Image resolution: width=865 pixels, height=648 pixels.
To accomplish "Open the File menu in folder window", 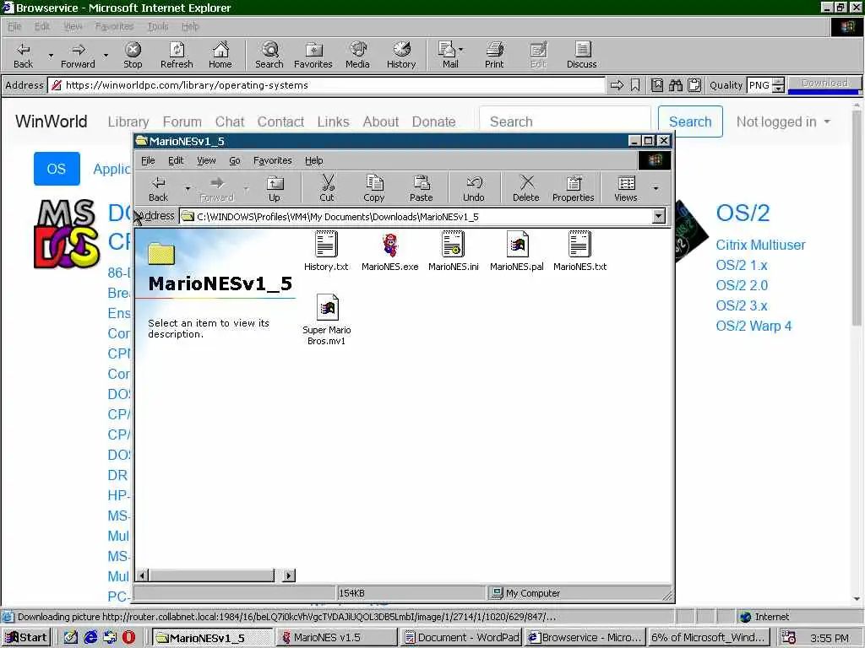I will point(148,160).
